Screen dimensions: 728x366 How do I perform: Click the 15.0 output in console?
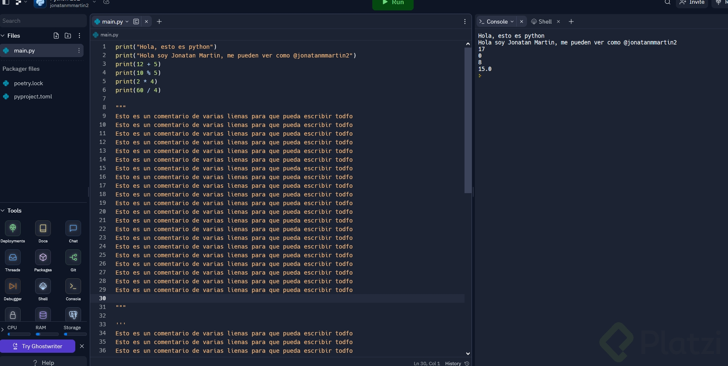point(485,69)
